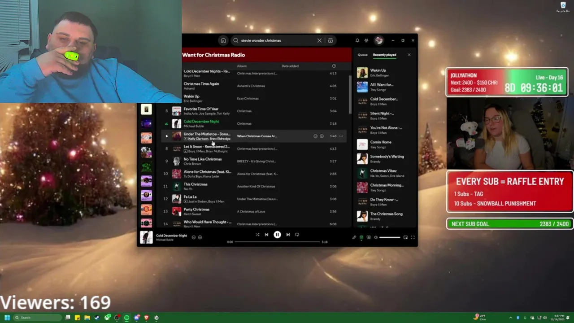574x323 pixels.
Task: Open A Christmas of Love album link
Action: (x=251, y=211)
